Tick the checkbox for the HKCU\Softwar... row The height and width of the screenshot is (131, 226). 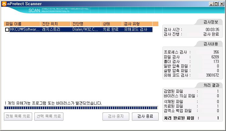tap(7, 29)
